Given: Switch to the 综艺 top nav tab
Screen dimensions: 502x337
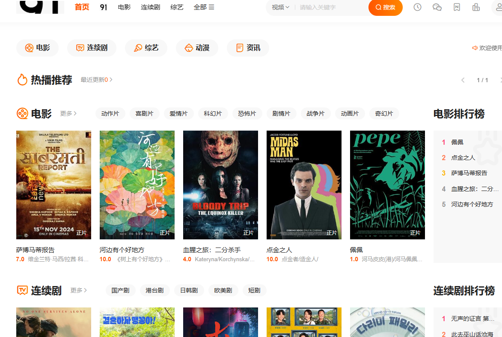Looking at the screenshot, I should tap(177, 7).
